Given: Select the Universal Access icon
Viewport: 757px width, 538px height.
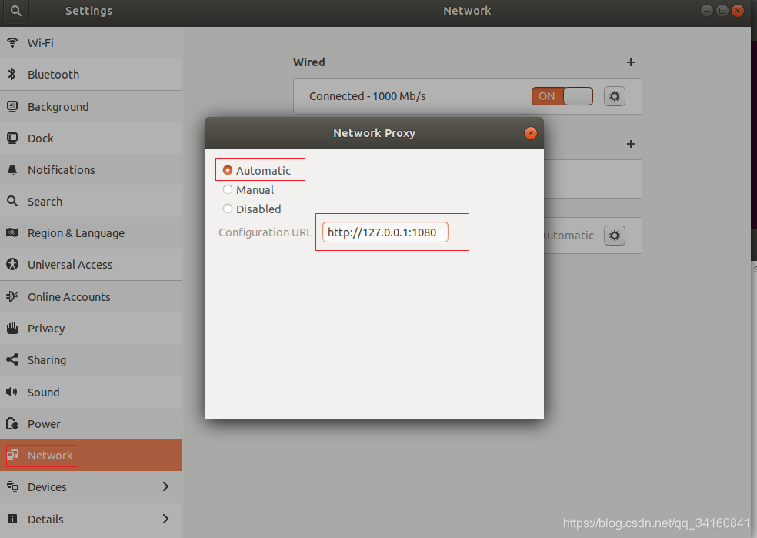Looking at the screenshot, I should point(12,264).
